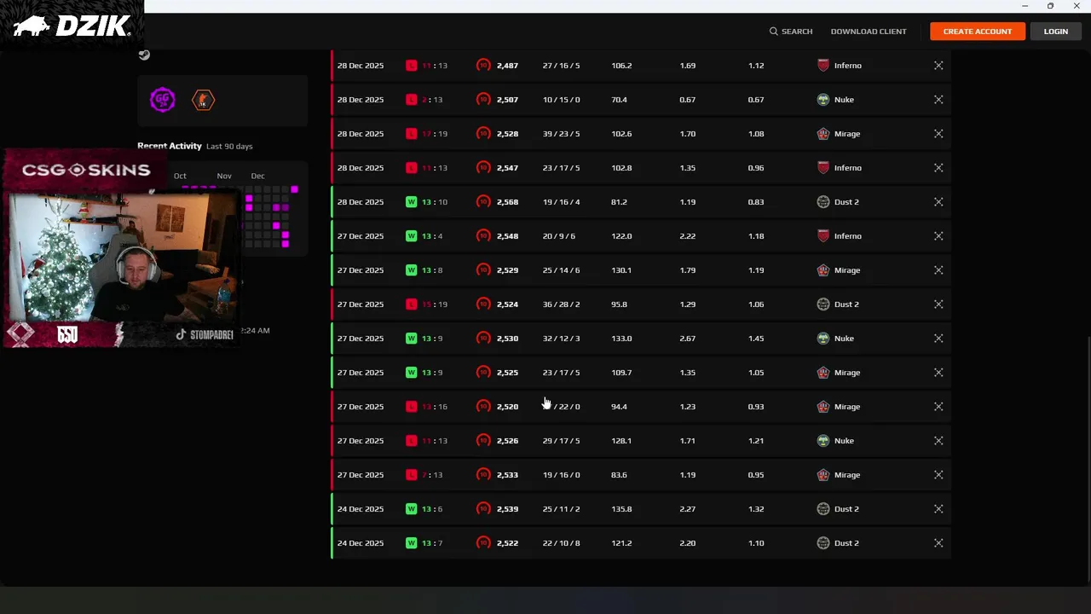This screenshot has width=1091, height=614.
Task: Click Nuke map icon in 2,530 row
Action: pyautogui.click(x=823, y=339)
